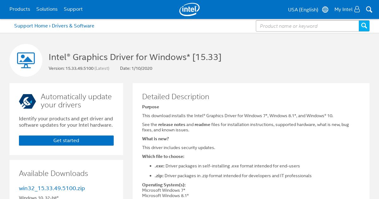The height and width of the screenshot is (199, 379).
Task: Click the 'Microsoft Windows 7*' line
Action: (x=164, y=190)
